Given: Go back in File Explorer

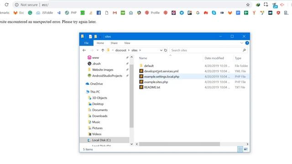Looking at the screenshot, I should click(84, 50).
